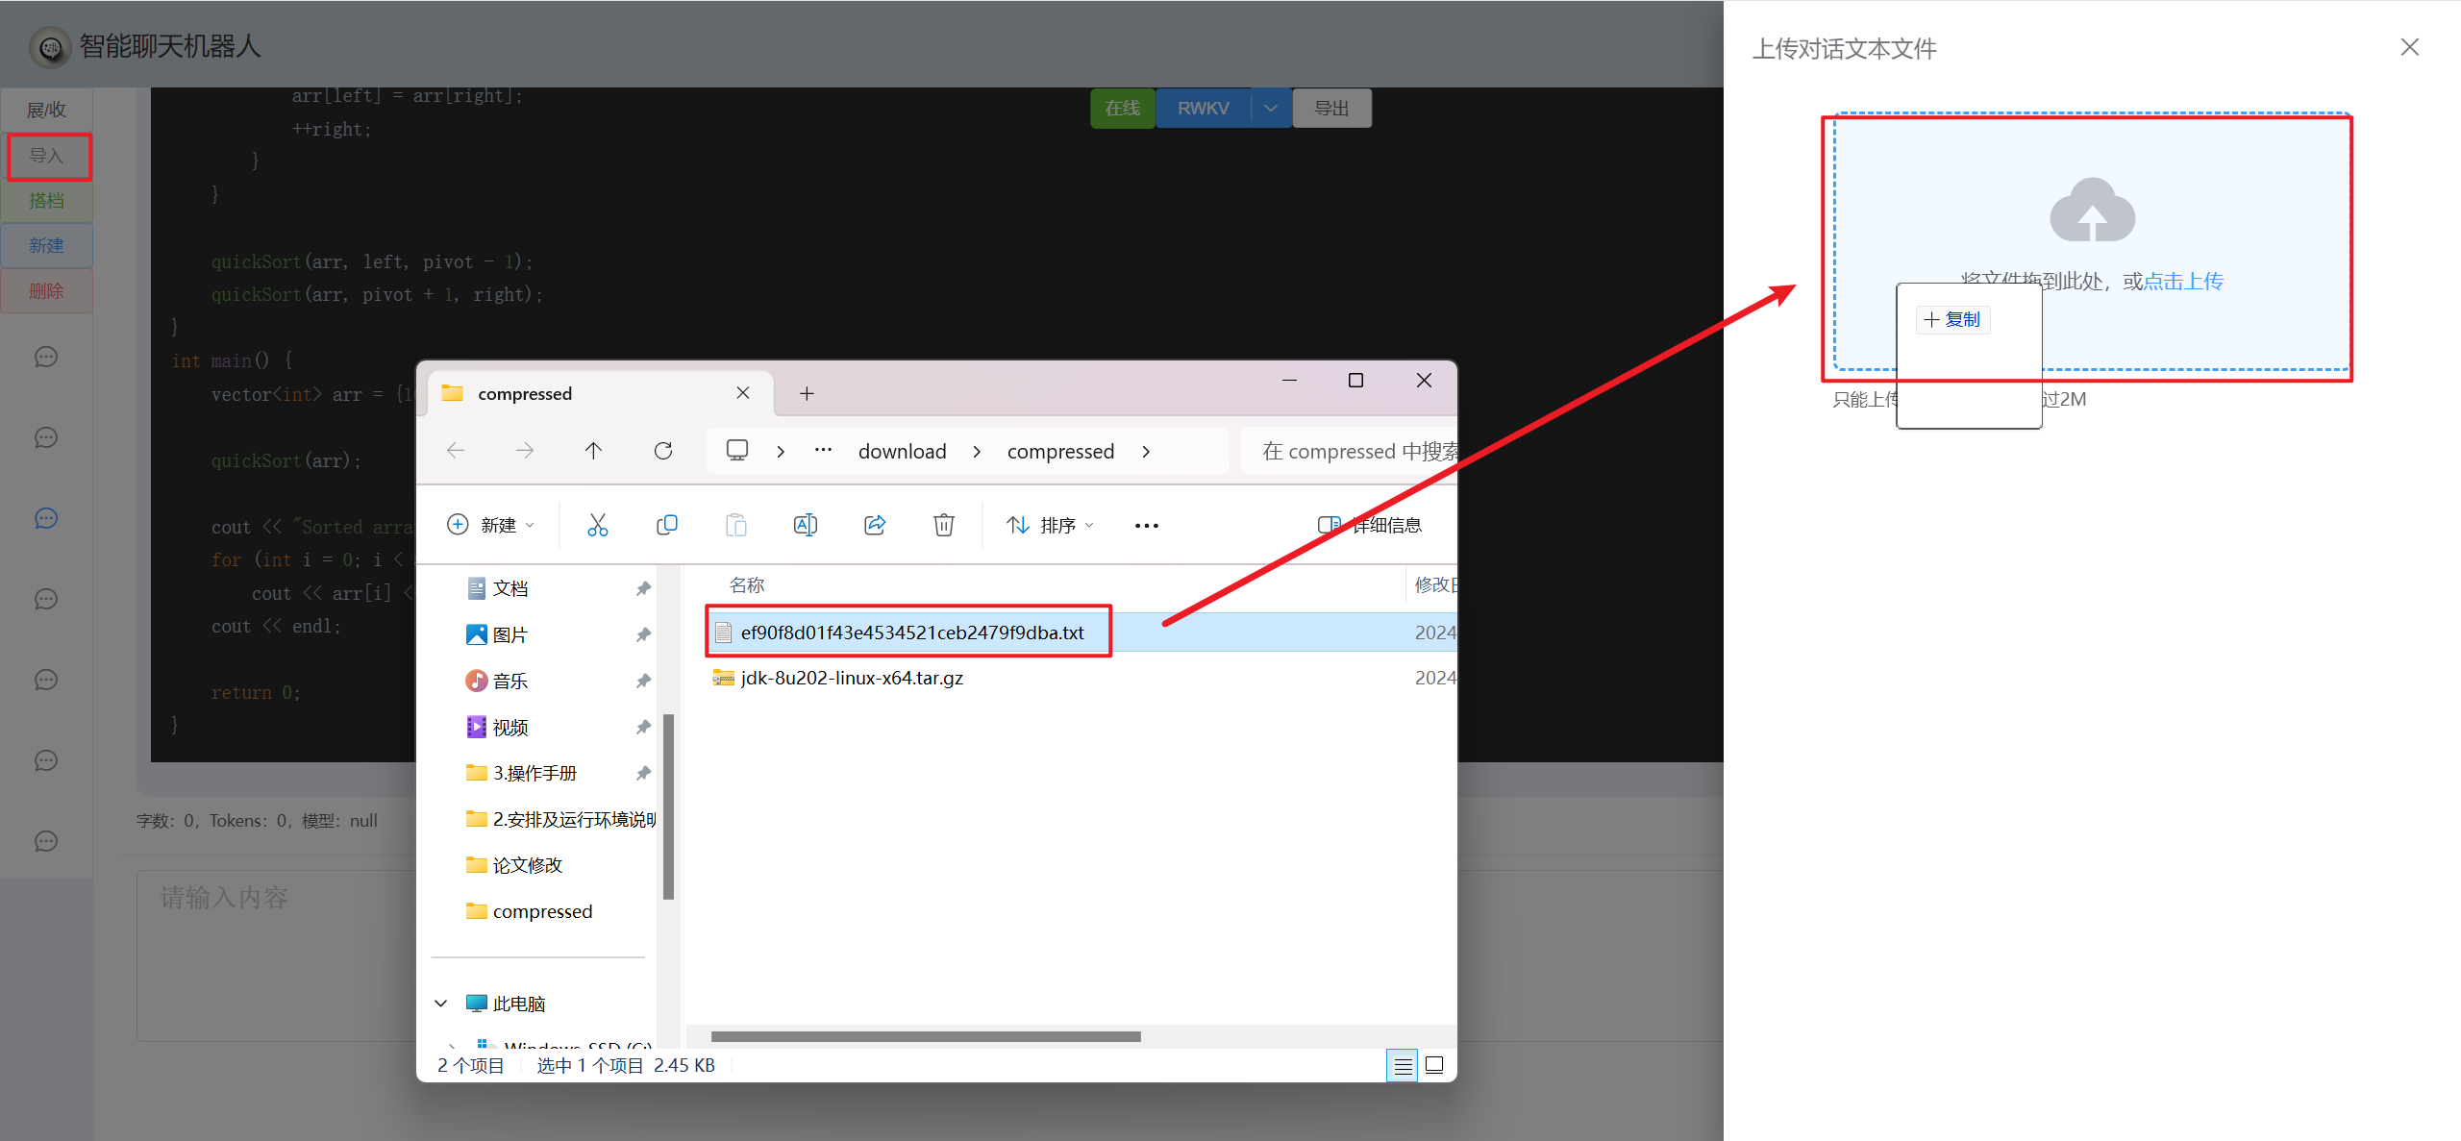Go back in Explorer navigation

click(x=456, y=451)
